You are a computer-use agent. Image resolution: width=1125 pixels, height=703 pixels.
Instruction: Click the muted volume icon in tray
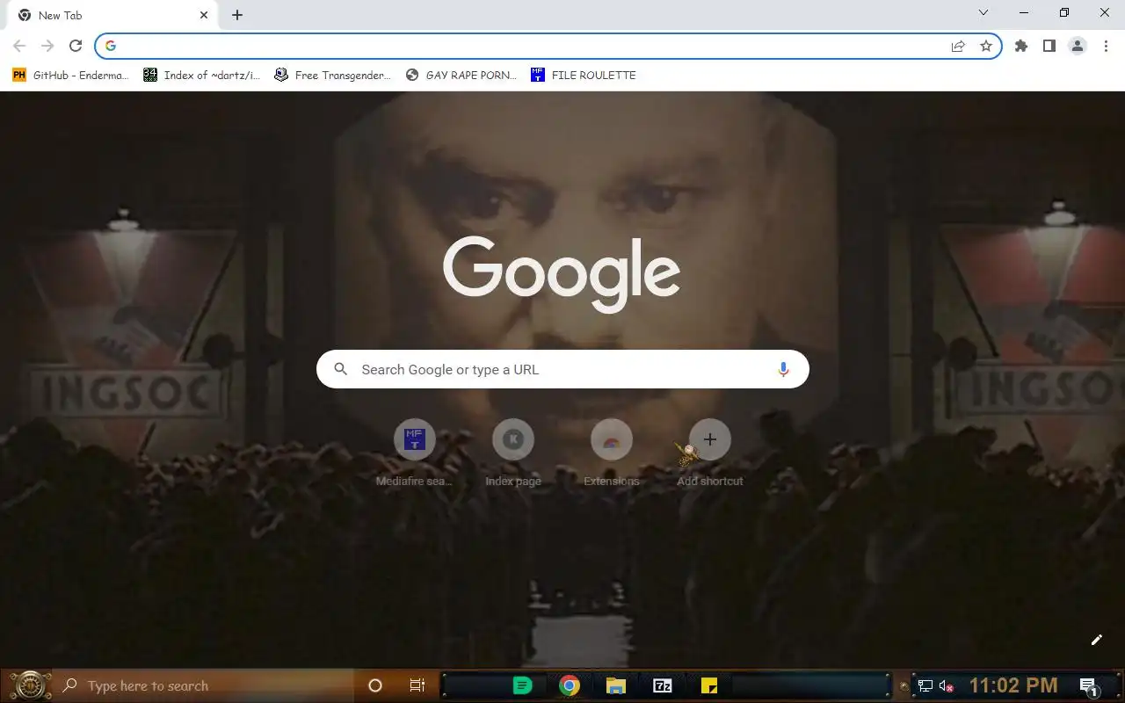click(947, 685)
